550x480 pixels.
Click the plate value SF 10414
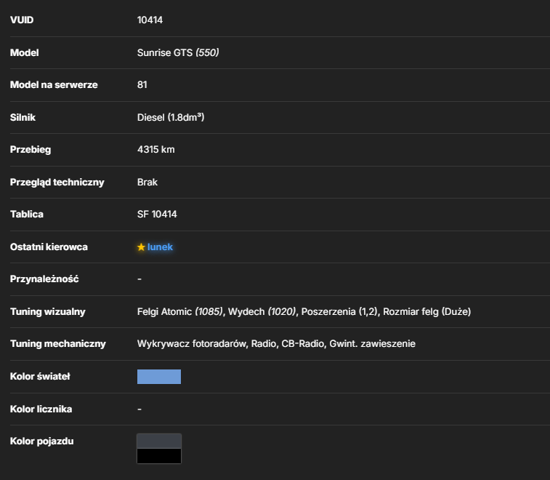coord(157,215)
